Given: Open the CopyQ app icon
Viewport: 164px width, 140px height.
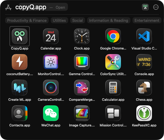Looking at the screenshot, I should coord(19,36).
